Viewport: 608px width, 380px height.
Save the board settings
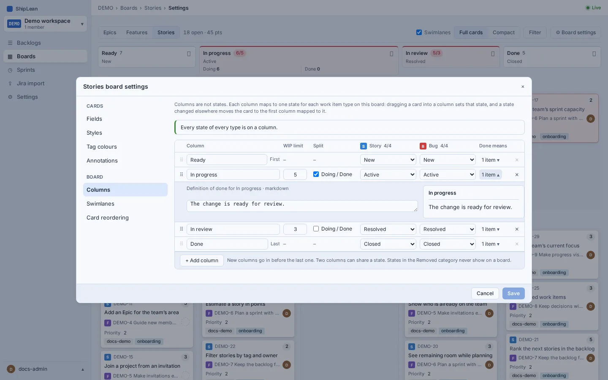(513, 293)
